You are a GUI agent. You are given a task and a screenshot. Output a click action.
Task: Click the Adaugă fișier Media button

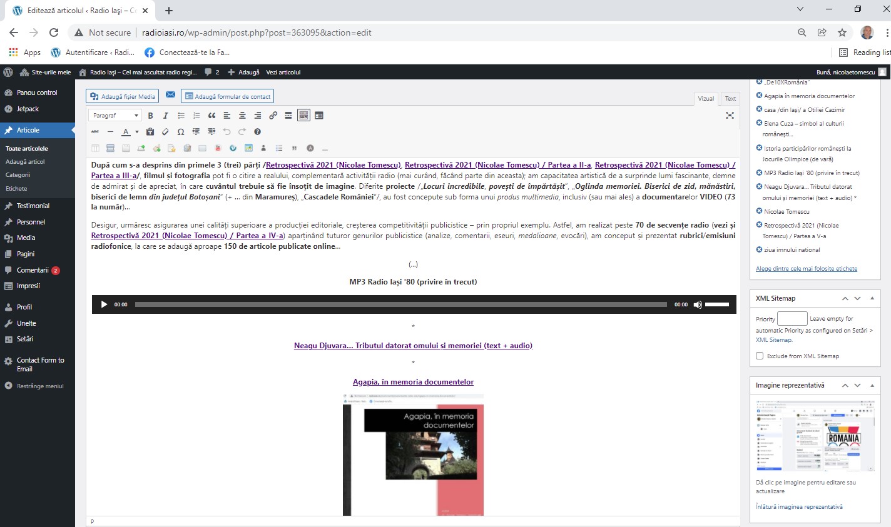[x=123, y=96]
